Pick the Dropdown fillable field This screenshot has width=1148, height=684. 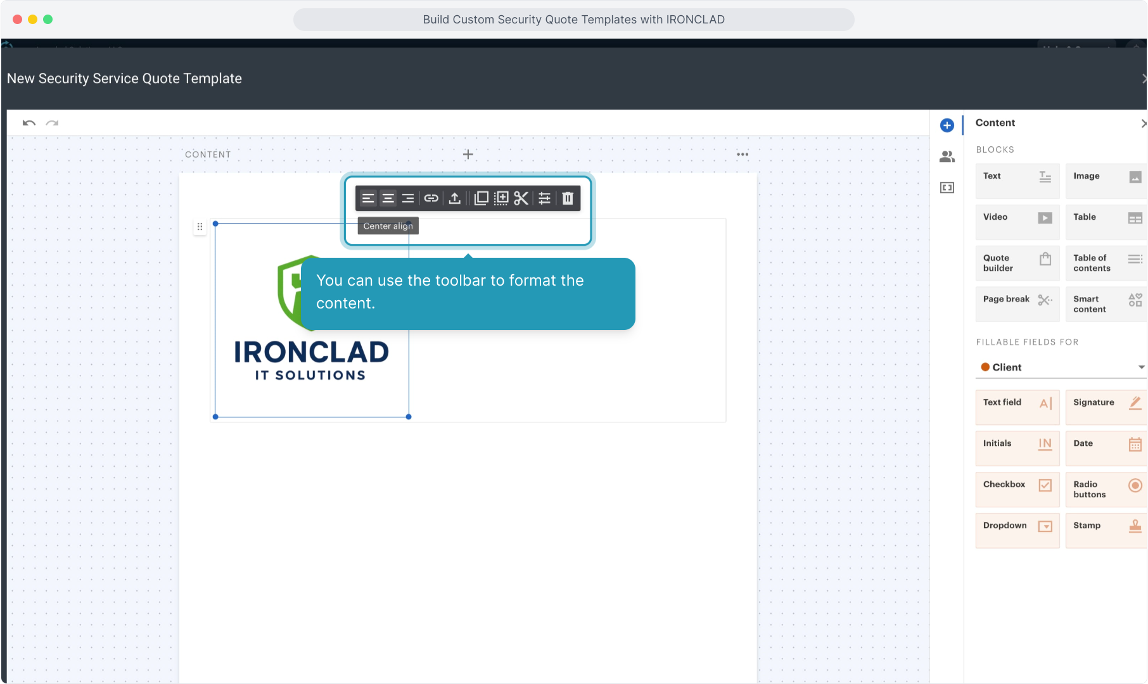pyautogui.click(x=1017, y=531)
